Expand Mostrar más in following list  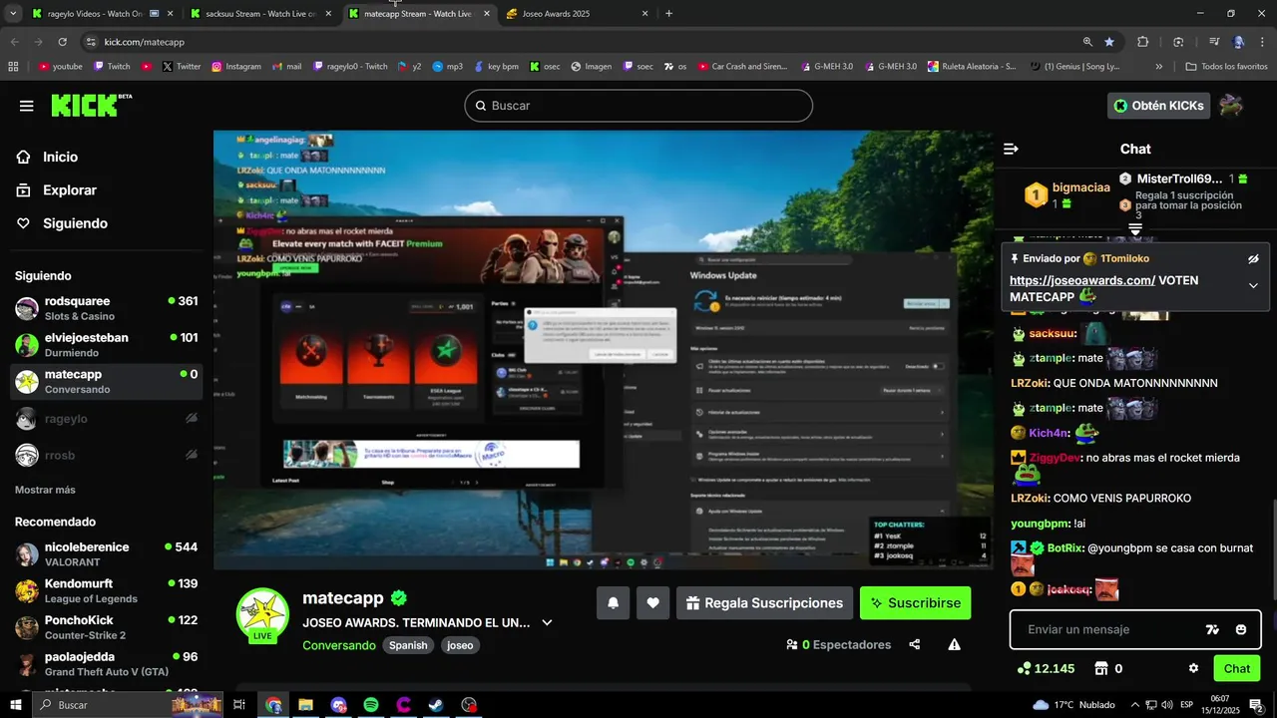click(45, 490)
